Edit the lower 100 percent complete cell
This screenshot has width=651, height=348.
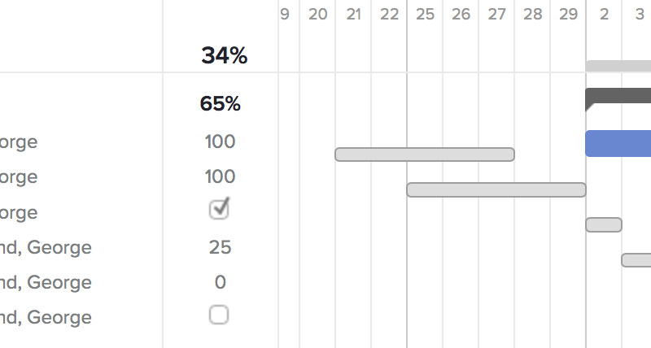click(x=220, y=176)
